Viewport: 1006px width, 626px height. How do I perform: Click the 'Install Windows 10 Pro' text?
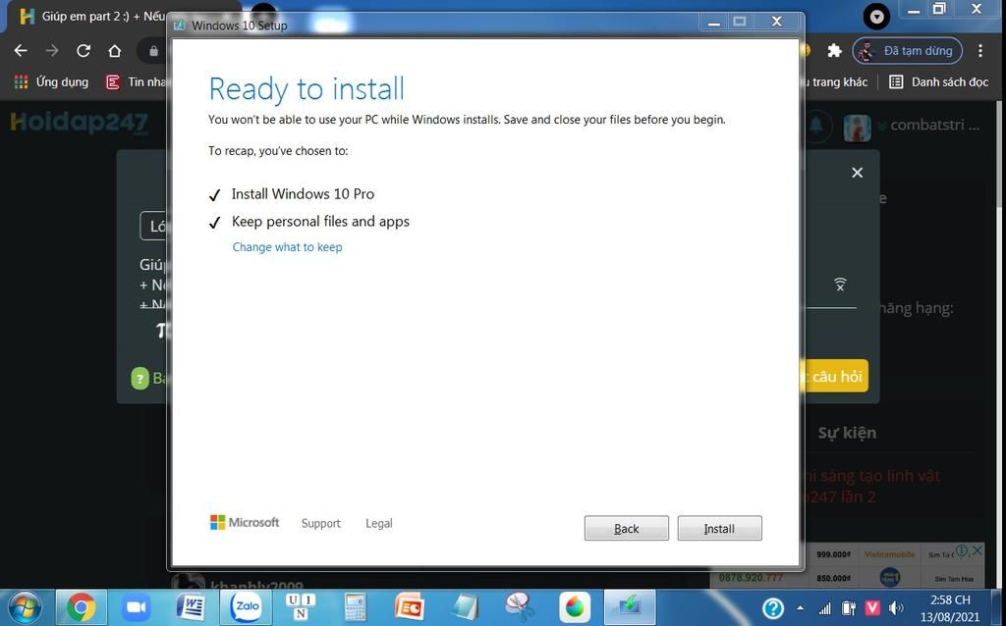[303, 193]
